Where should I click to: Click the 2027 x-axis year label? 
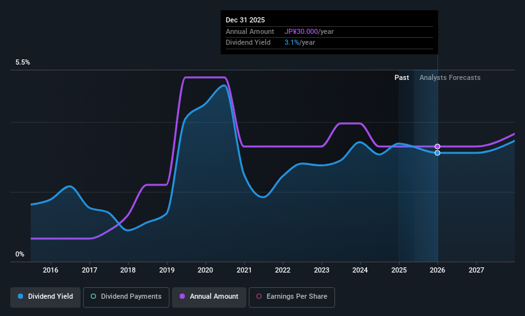[476, 270]
